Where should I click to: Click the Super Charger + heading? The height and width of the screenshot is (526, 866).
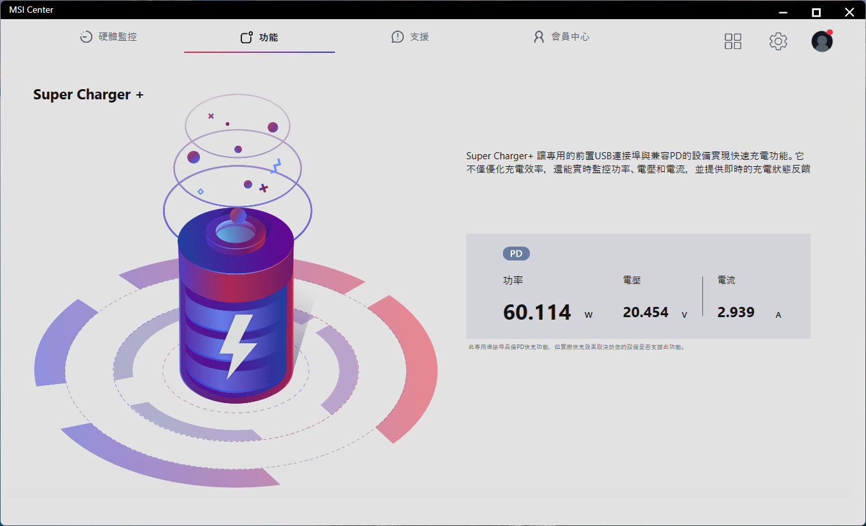(x=89, y=95)
